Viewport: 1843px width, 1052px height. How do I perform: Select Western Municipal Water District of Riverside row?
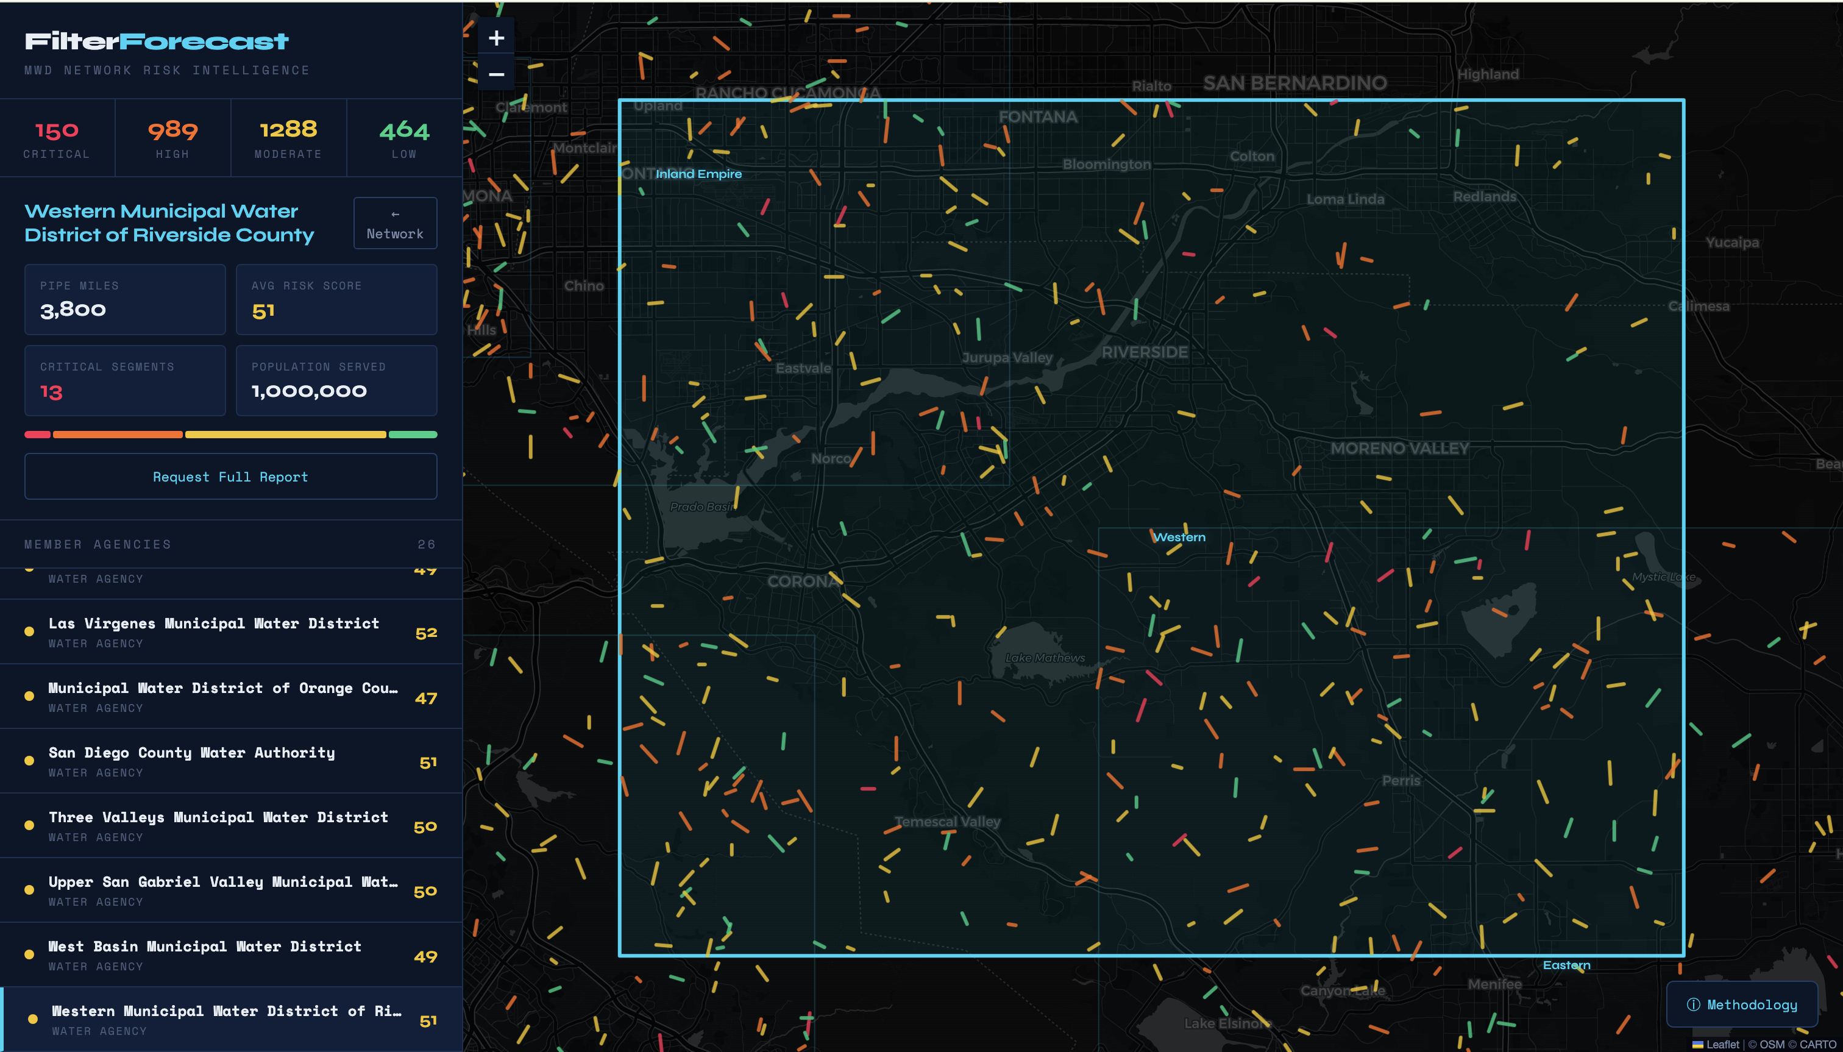[x=230, y=1020]
